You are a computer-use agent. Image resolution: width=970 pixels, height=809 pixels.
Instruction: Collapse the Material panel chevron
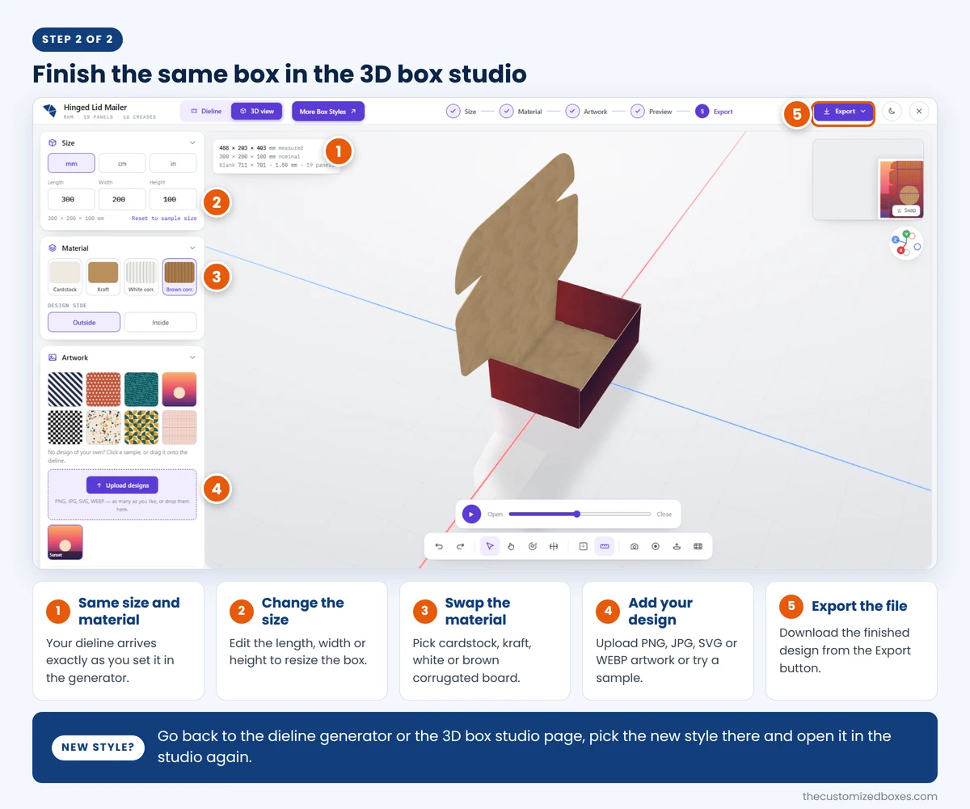pyautogui.click(x=192, y=248)
